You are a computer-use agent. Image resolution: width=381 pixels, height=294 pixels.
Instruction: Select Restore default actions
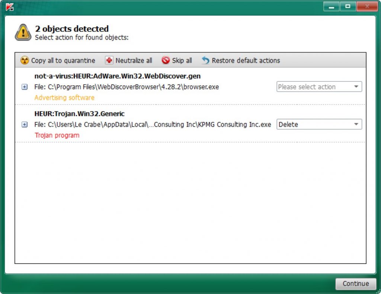[x=241, y=60]
